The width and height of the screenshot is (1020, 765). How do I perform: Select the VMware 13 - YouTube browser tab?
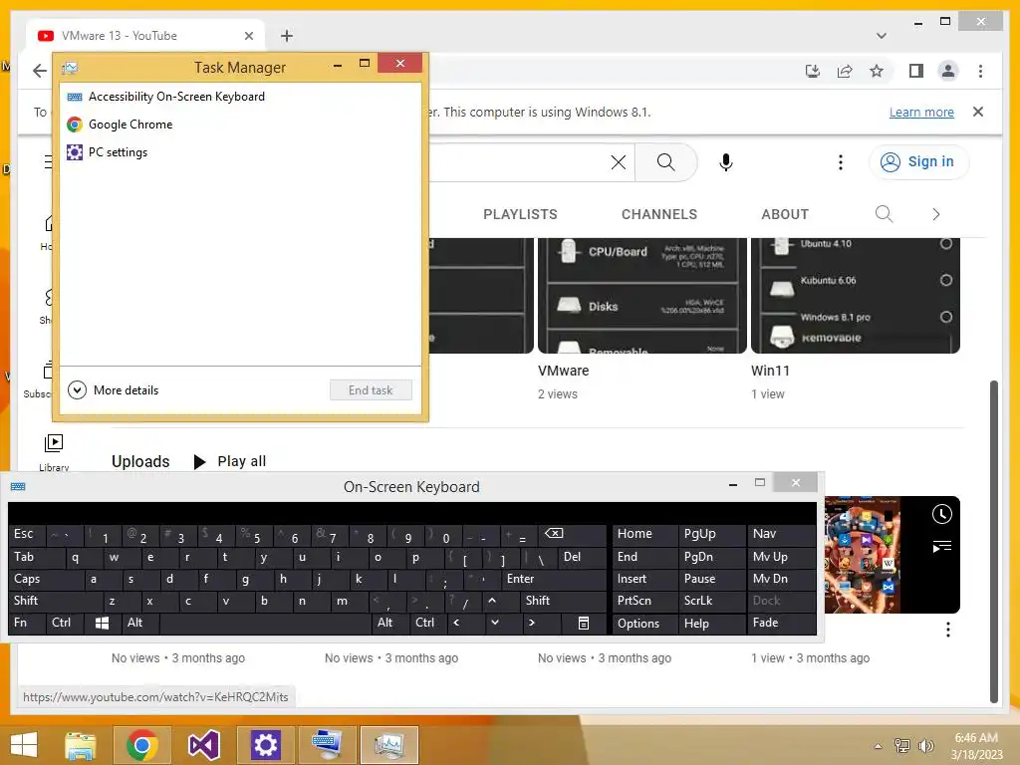[x=145, y=36]
